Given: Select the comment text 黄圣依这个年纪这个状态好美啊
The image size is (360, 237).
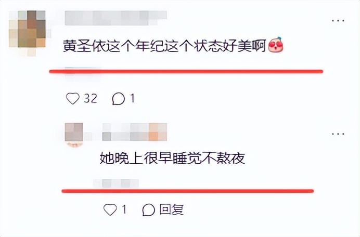Looking at the screenshot, I should point(164,46).
